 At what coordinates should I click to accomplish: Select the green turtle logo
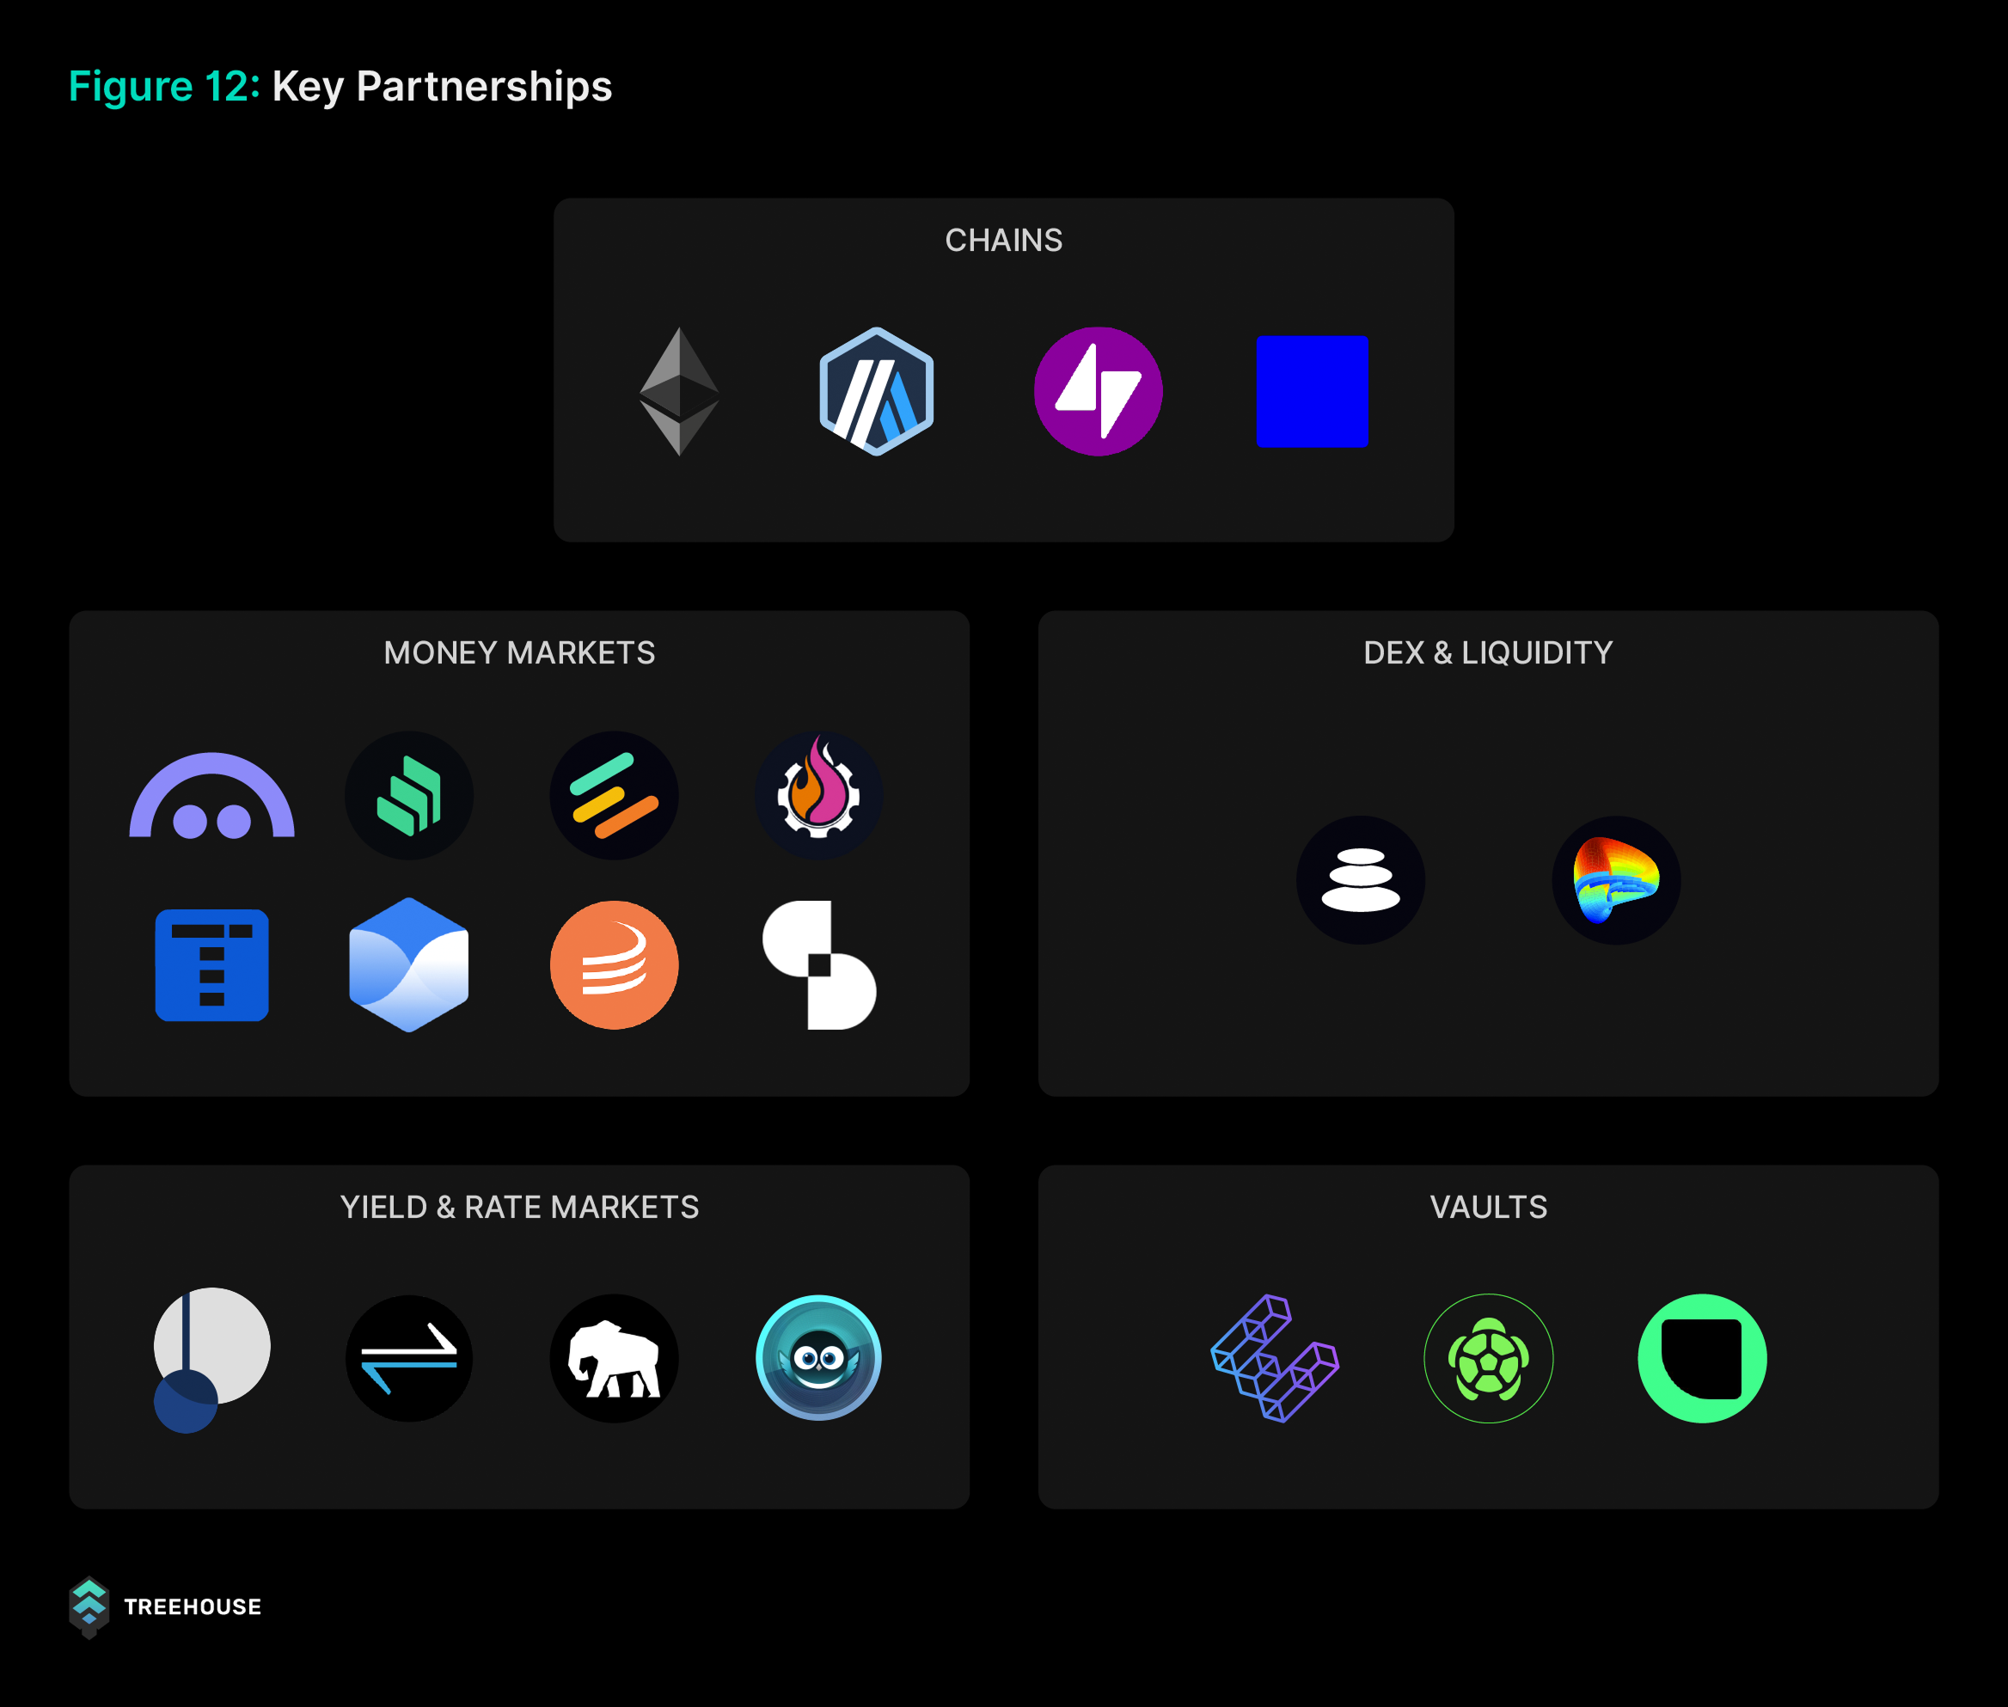coord(1487,1358)
